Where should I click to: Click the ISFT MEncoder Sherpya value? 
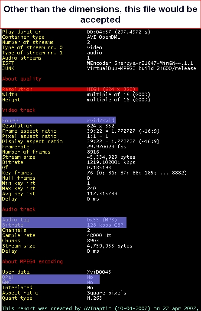[x=140, y=63]
